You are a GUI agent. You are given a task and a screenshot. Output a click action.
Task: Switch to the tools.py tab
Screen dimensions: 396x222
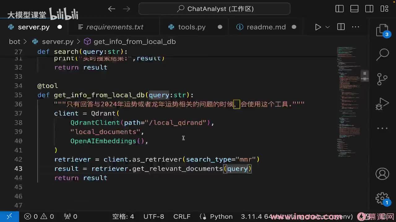coord(192,27)
